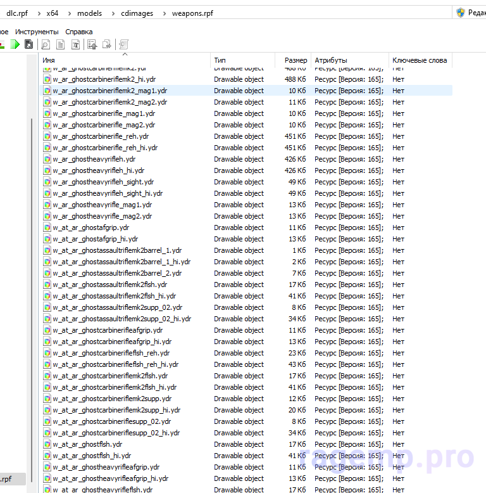Go to cdimages in the address bar
Screen dimensions: 486x493
point(137,13)
